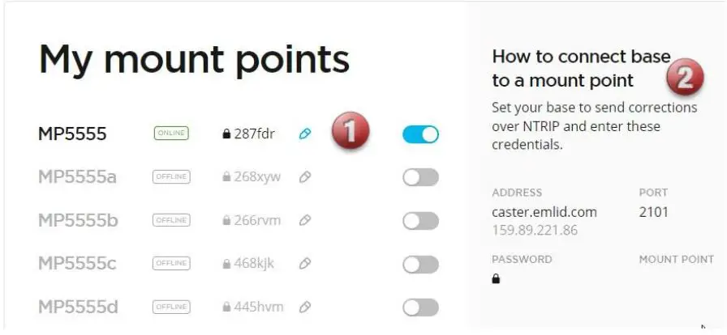Viewport: 727px width, 335px height.
Task: Click the port number 2101
Action: (x=655, y=213)
